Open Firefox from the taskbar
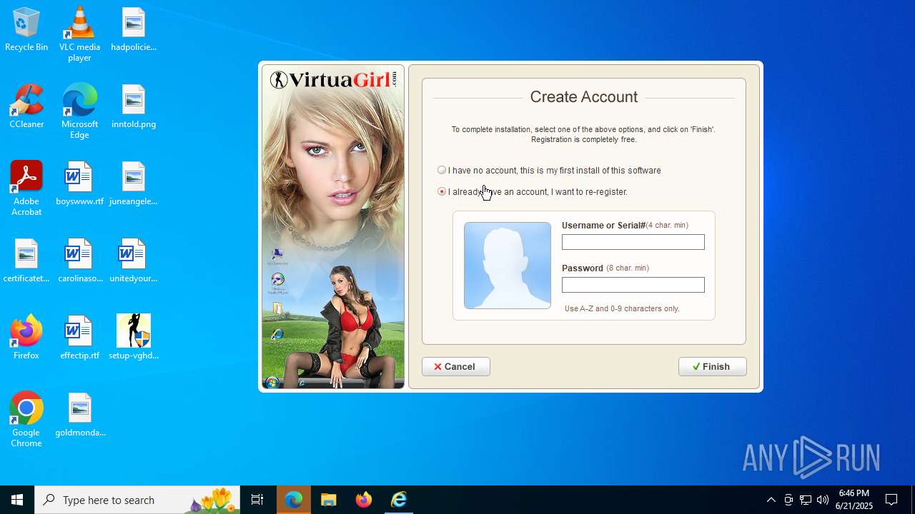The image size is (915, 514). click(x=364, y=500)
